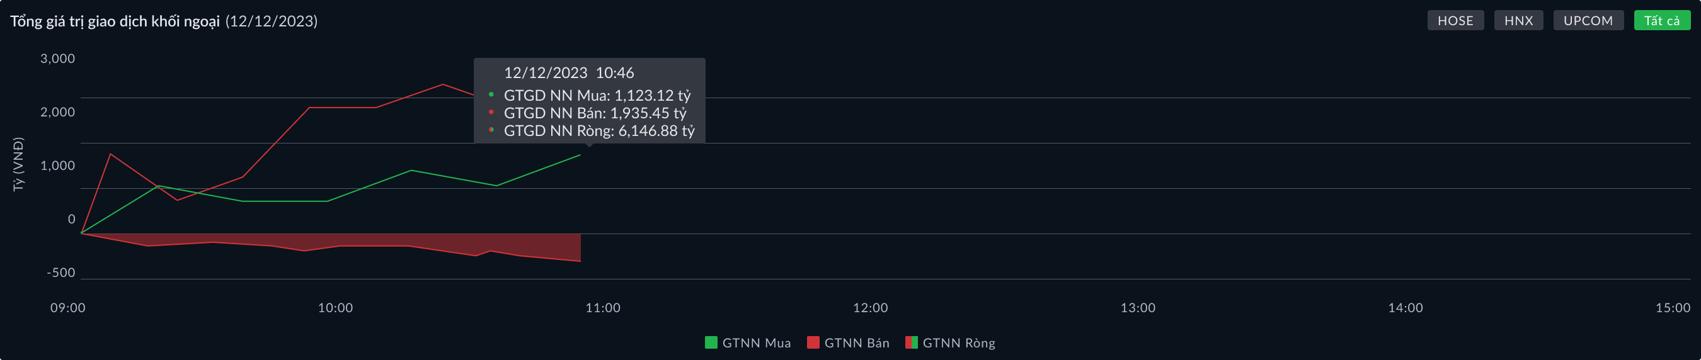
Task: Switch to the HOSE exchange filter
Action: (x=1455, y=20)
